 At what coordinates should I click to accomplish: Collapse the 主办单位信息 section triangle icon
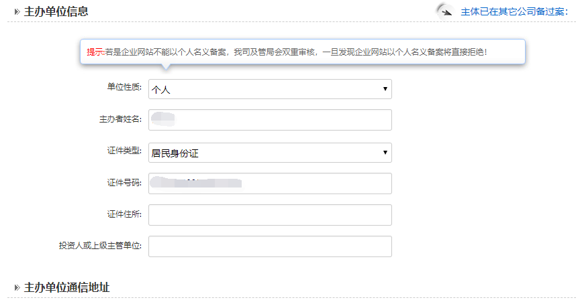(16, 11)
